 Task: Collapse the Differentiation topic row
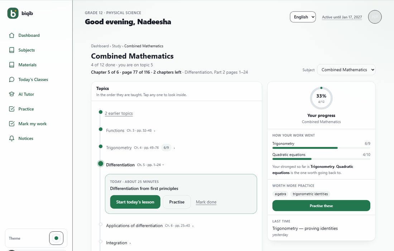coord(135,165)
